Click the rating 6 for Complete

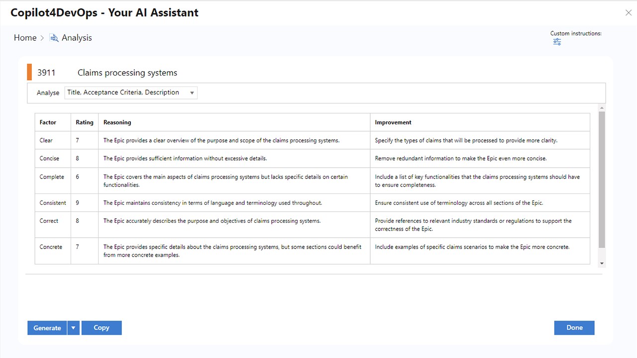click(78, 177)
